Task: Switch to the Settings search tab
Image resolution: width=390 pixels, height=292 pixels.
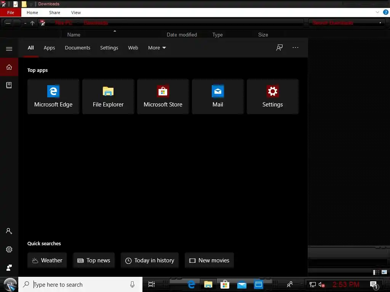Action: point(109,48)
